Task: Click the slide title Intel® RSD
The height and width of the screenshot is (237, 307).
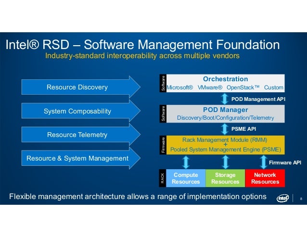Action: 142,45
